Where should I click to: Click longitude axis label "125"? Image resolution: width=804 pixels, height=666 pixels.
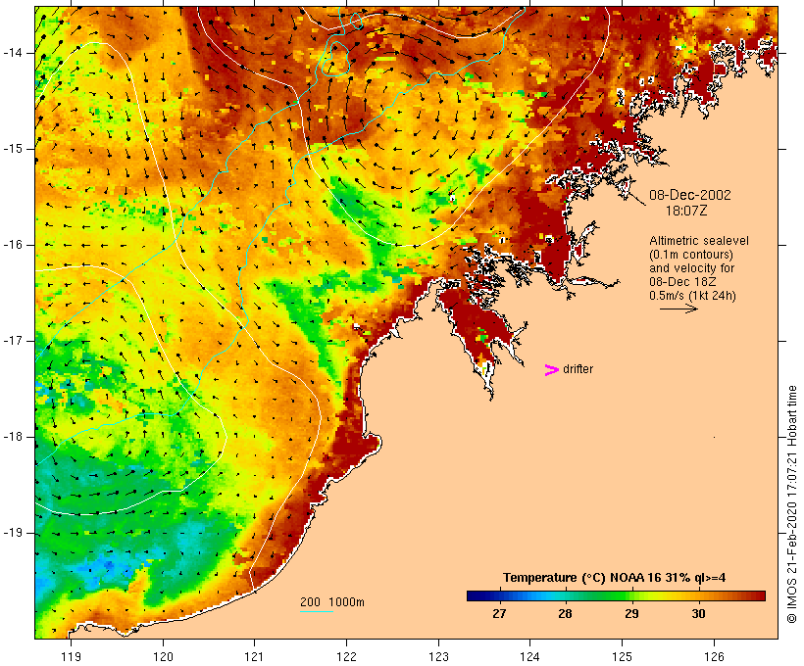(623, 656)
